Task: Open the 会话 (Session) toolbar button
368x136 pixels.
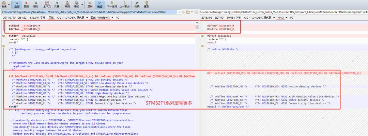Action: pyautogui.click(x=4, y=4)
